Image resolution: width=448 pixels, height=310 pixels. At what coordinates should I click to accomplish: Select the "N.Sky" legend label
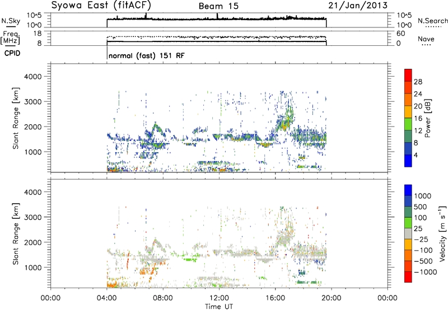11,21
